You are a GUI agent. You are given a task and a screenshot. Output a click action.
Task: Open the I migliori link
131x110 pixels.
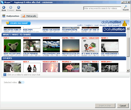tap(89, 25)
